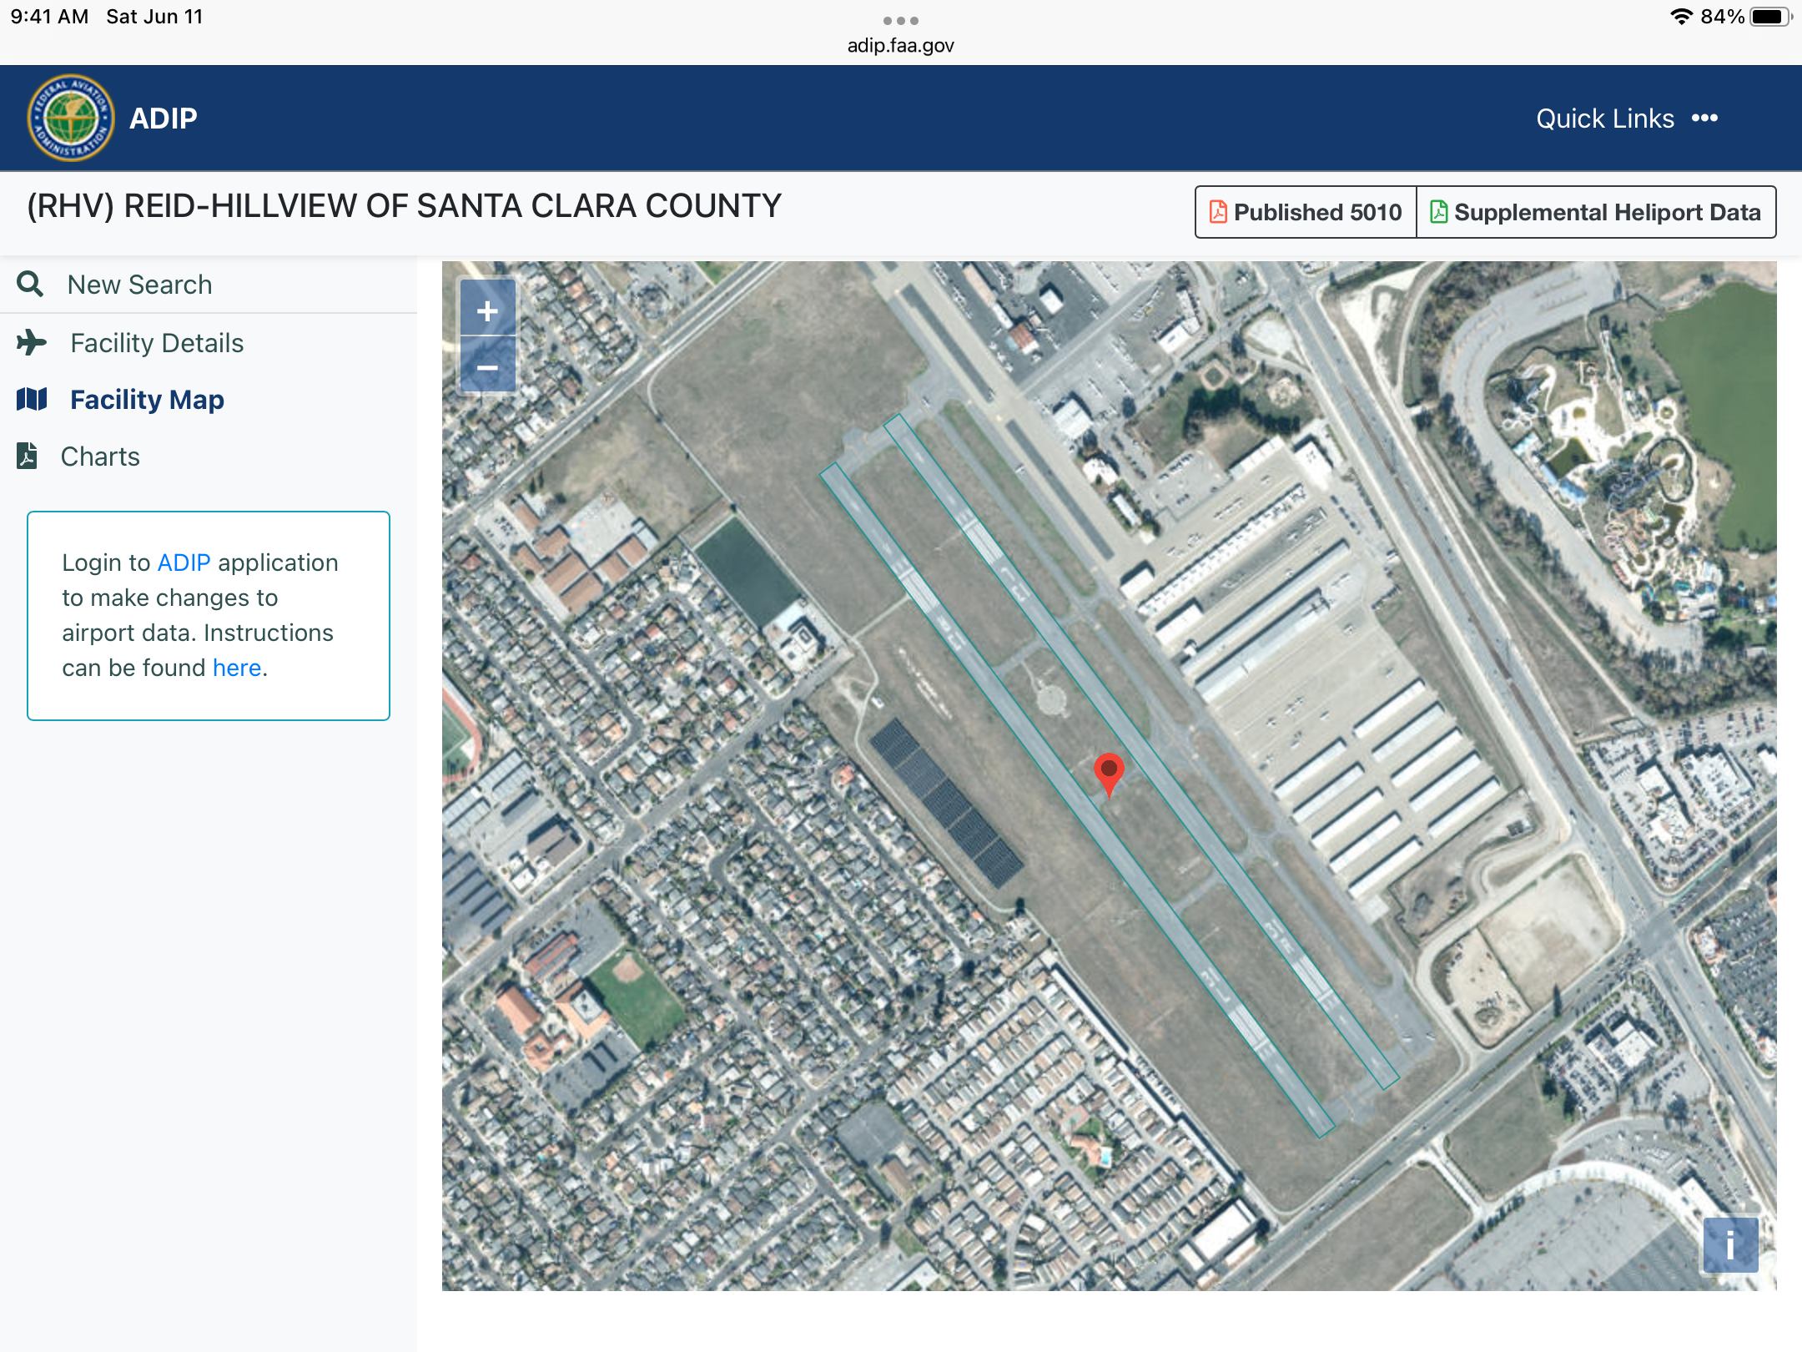This screenshot has height=1352, width=1802.
Task: Follow the ADIP login link
Action: pos(184,562)
